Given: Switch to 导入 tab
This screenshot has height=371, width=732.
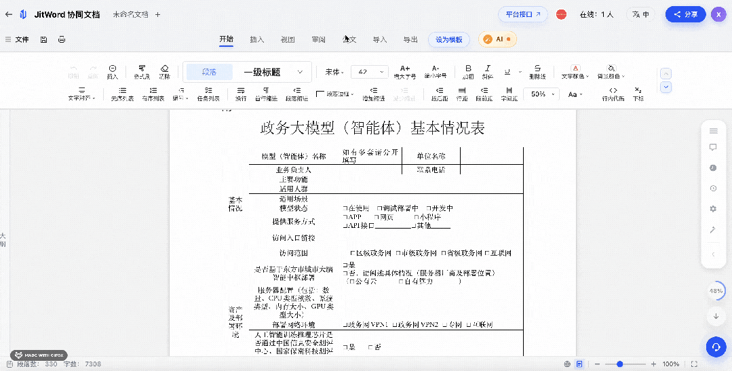Looking at the screenshot, I should [379, 39].
